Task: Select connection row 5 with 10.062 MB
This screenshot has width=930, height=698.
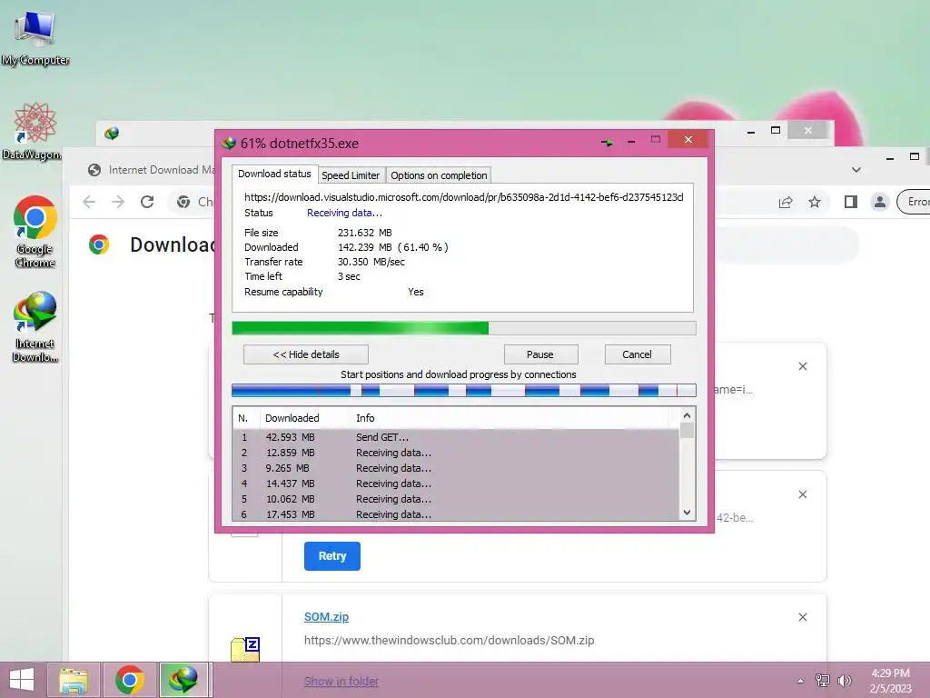Action: [456, 499]
